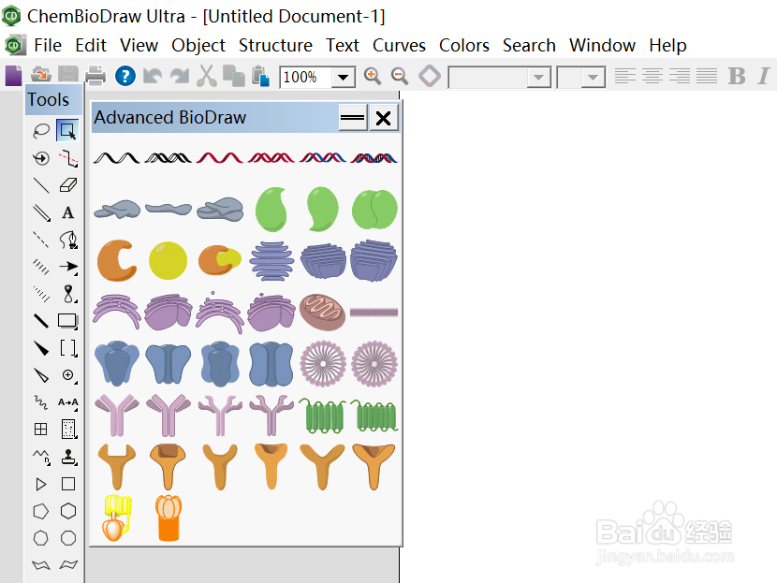Pick the purple membrane line template
This screenshot has height=583, width=777.
click(x=374, y=312)
